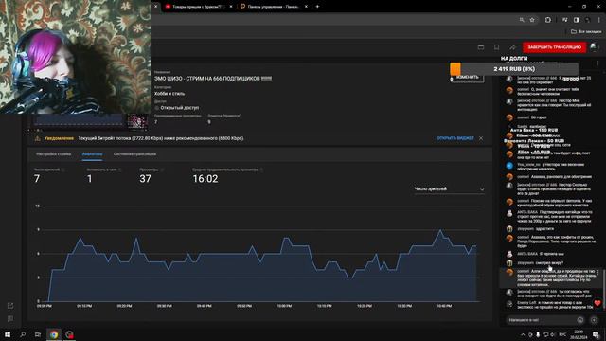Click the left sidebar export icon
Viewport: 606px width, 341px height.
coord(10,306)
